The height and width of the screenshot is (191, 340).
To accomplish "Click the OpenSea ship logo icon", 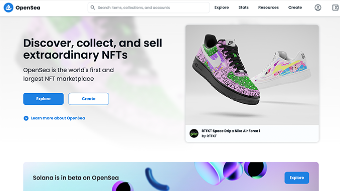I will [9, 8].
